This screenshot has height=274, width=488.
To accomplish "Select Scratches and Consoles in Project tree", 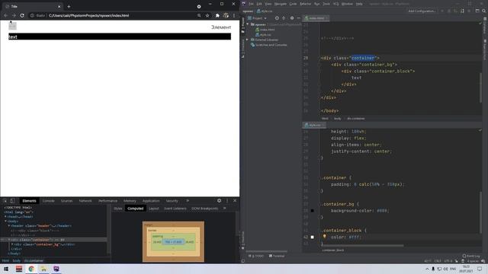I will point(269,45).
